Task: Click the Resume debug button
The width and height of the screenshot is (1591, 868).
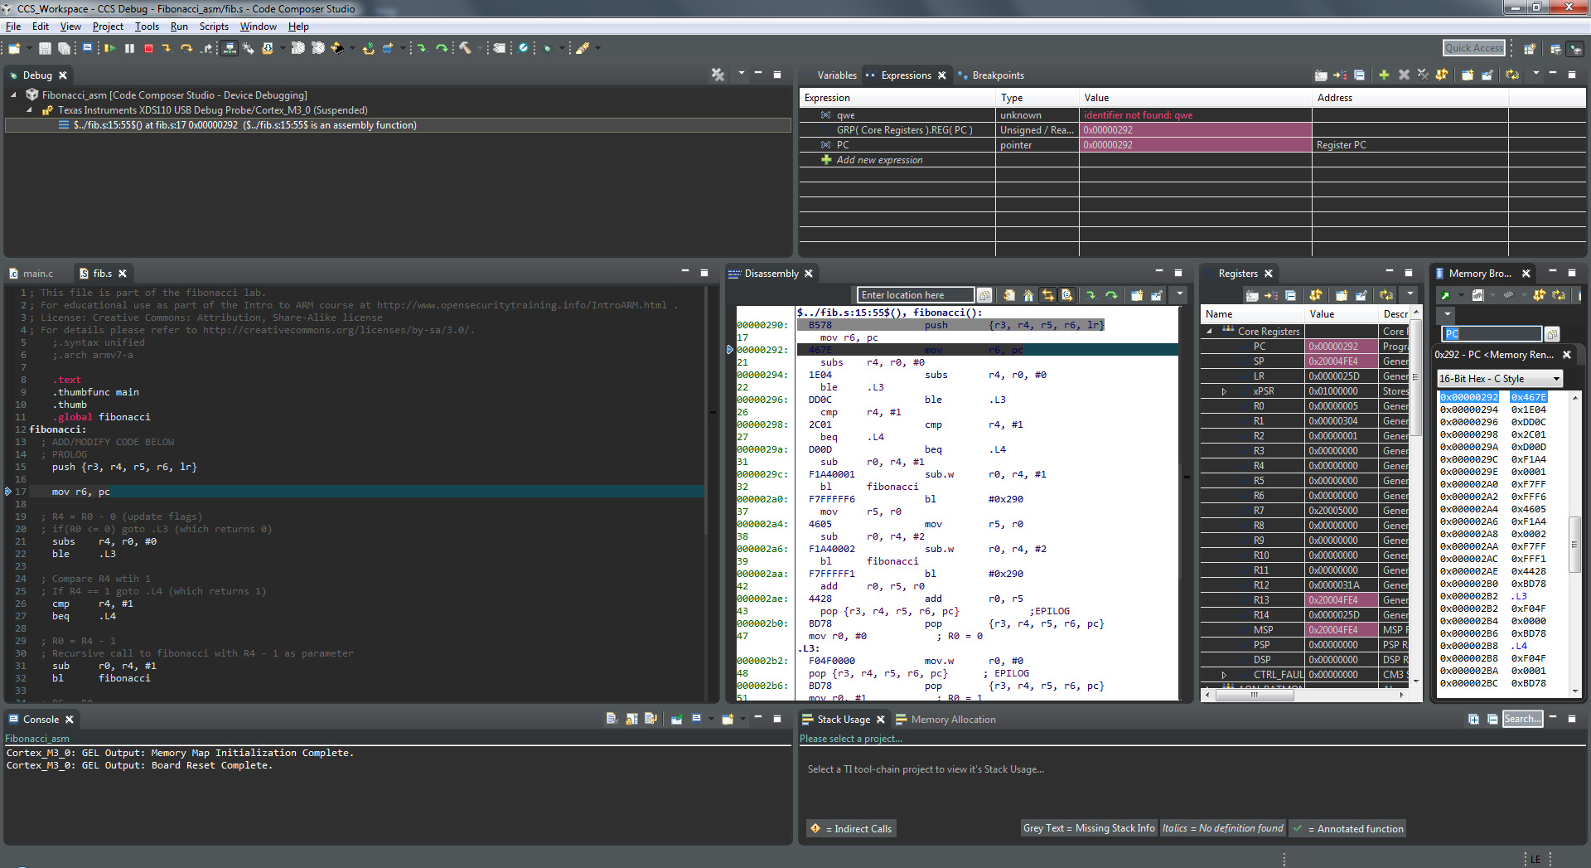Action: click(x=109, y=49)
